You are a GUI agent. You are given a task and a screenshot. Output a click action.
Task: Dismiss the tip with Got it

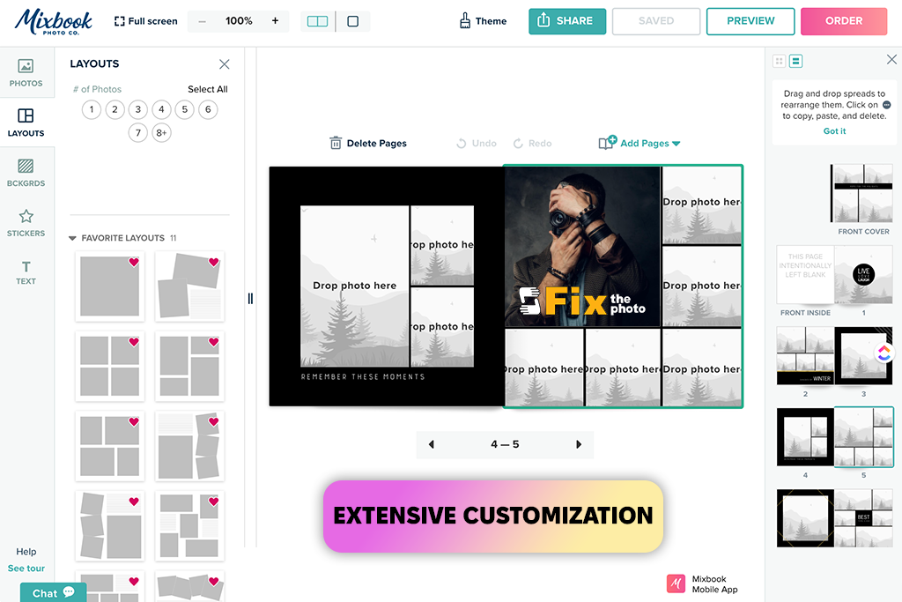tap(834, 131)
